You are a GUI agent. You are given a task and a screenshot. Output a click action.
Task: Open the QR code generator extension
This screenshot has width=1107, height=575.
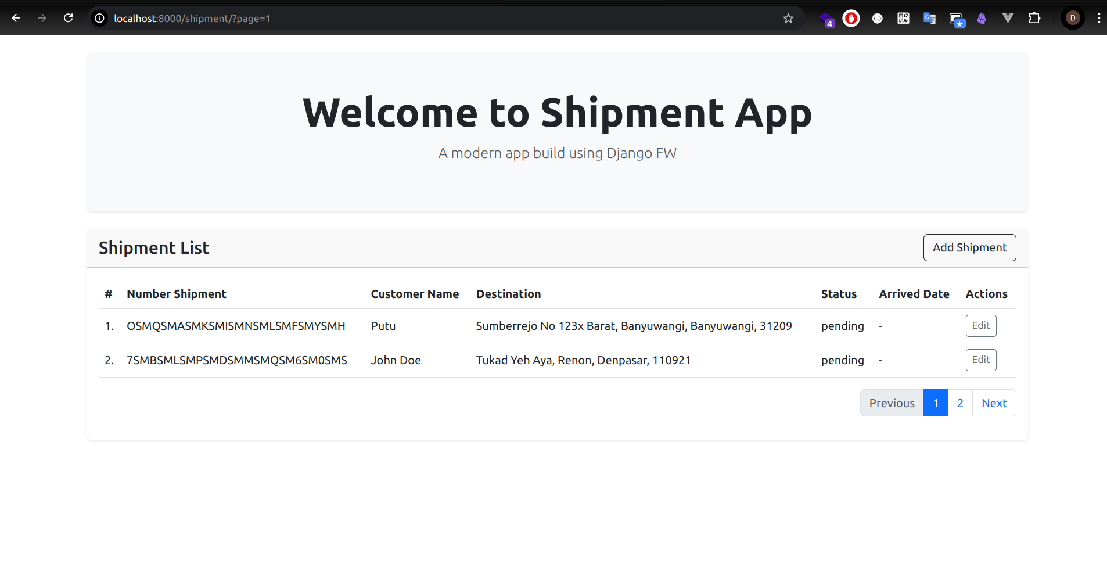pyautogui.click(x=903, y=18)
